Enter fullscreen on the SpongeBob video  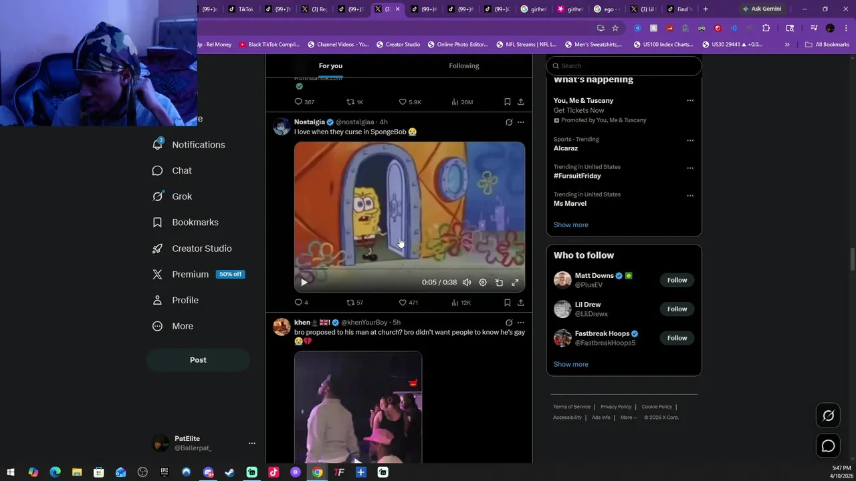pyautogui.click(x=515, y=283)
